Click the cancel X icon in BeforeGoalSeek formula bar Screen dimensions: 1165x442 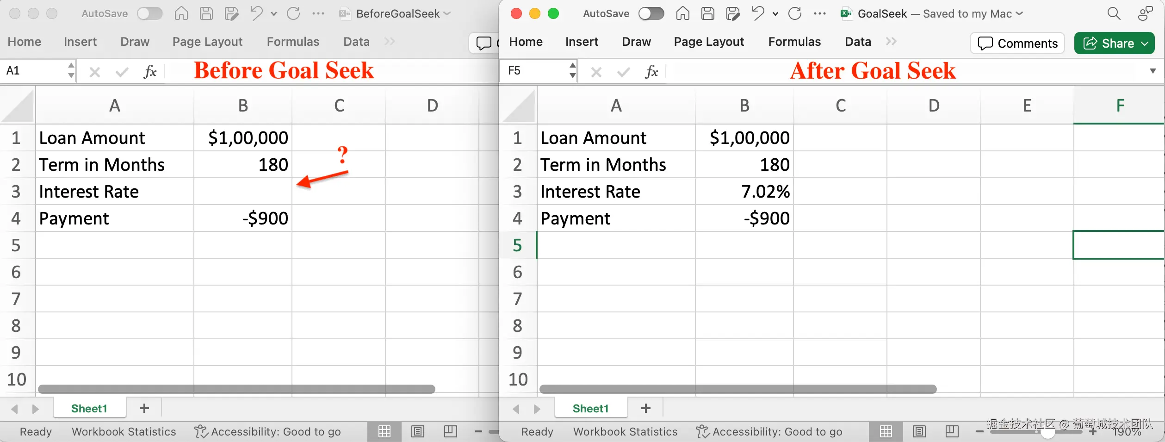click(x=95, y=72)
